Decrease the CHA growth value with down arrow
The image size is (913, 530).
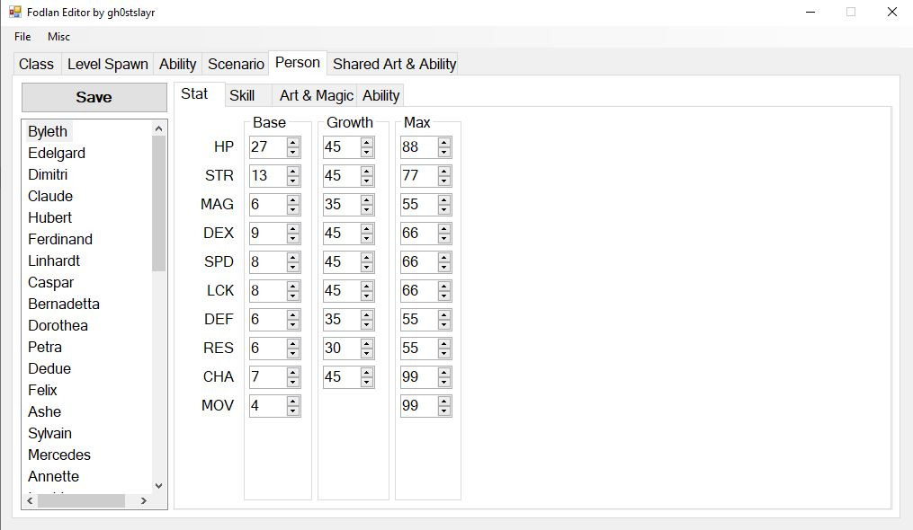pos(367,382)
